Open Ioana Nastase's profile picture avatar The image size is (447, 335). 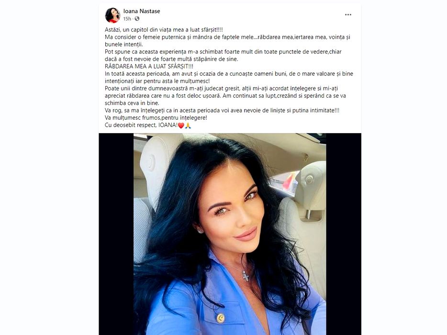point(112,15)
